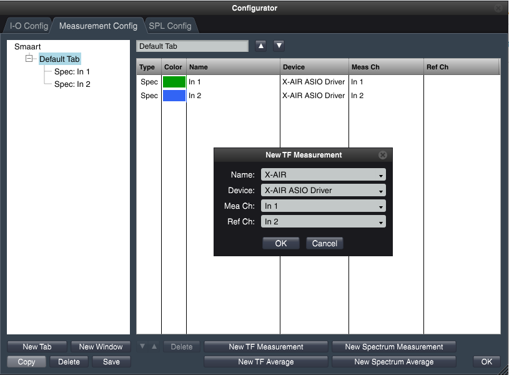Expand the Ref Ch dropdown
The height and width of the screenshot is (375, 509).
323,222
